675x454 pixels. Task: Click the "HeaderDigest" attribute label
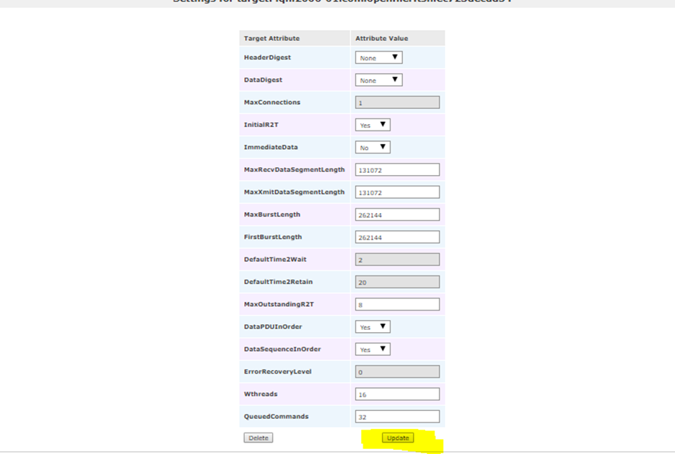coord(267,57)
